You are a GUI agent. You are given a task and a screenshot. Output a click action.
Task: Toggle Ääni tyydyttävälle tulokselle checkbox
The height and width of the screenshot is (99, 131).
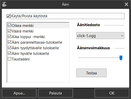pyautogui.click(x=9, y=48)
